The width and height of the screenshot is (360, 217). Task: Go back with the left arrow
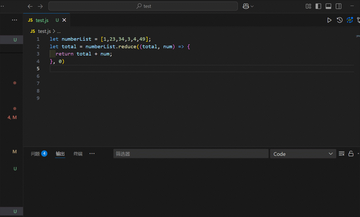30,6
